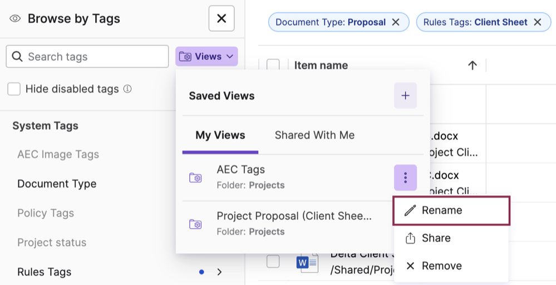Viewport: 556px width, 285px height.
Task: Select the Delta Client row checkbox
Action: pyautogui.click(x=273, y=261)
